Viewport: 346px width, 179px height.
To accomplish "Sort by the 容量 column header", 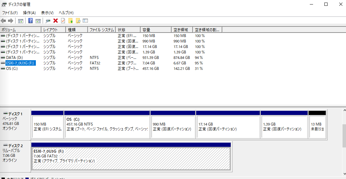I will pos(156,30).
